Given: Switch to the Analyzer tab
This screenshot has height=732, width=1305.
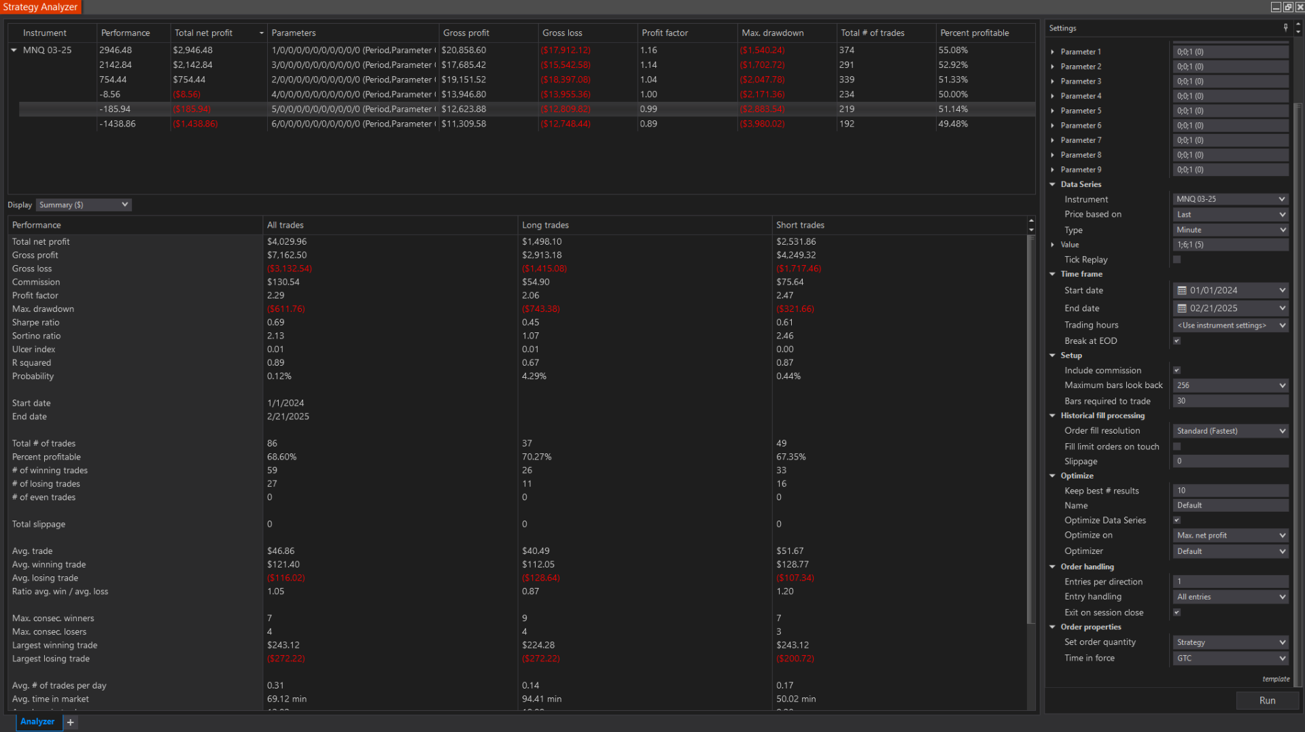Looking at the screenshot, I should pos(37,722).
